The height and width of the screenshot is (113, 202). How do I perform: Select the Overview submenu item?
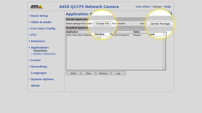40,51
